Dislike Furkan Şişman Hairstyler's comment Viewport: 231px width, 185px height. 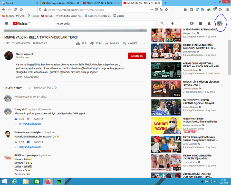click(28, 142)
